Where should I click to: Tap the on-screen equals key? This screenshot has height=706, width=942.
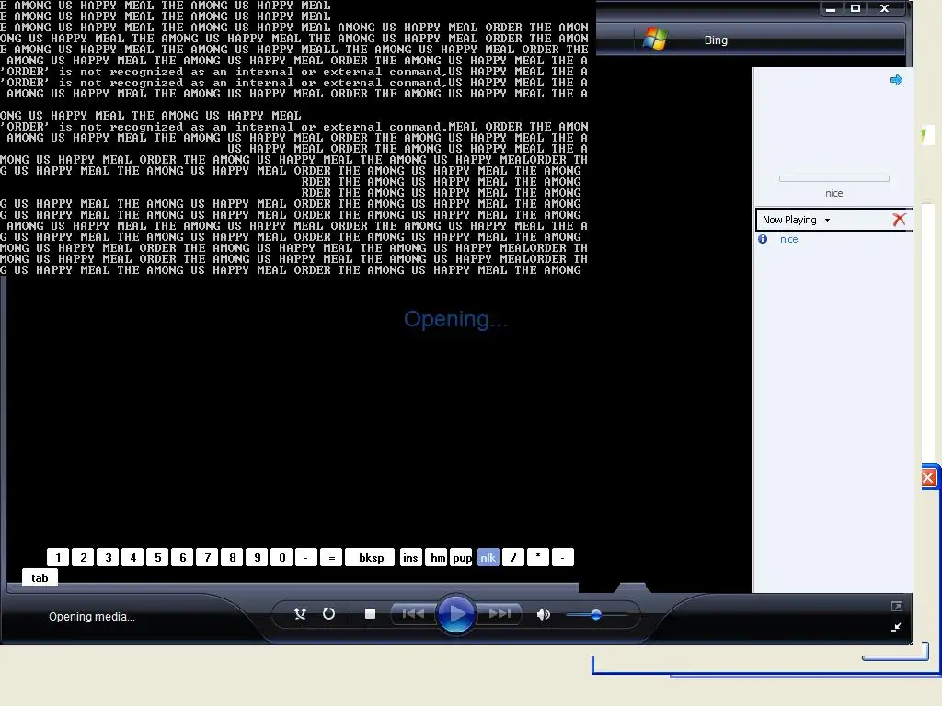click(x=331, y=557)
